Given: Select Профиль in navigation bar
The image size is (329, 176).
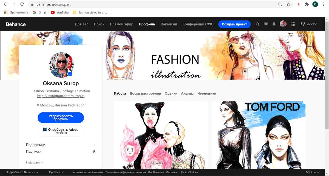Looking at the screenshot, I should pos(147,24).
